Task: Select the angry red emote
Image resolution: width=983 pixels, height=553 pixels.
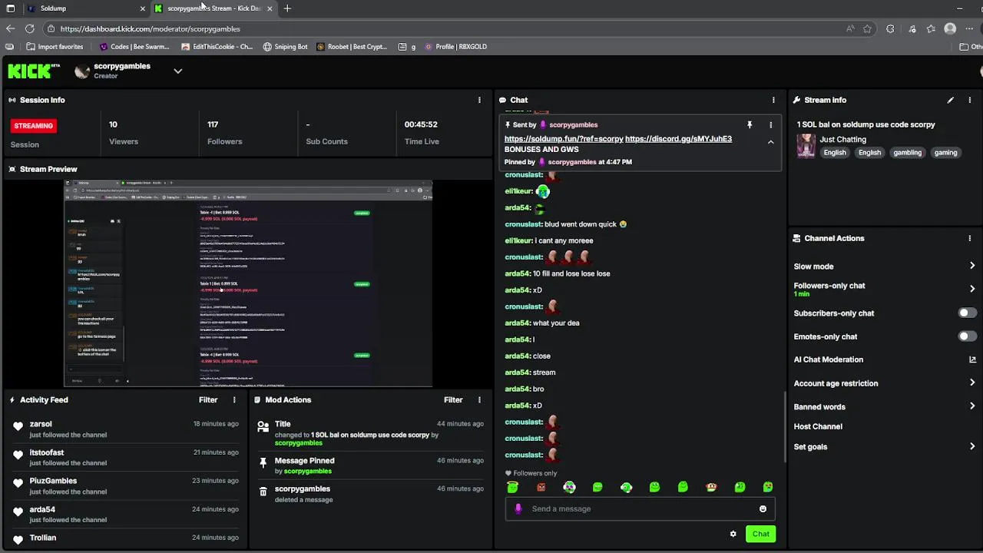Action: tap(541, 487)
